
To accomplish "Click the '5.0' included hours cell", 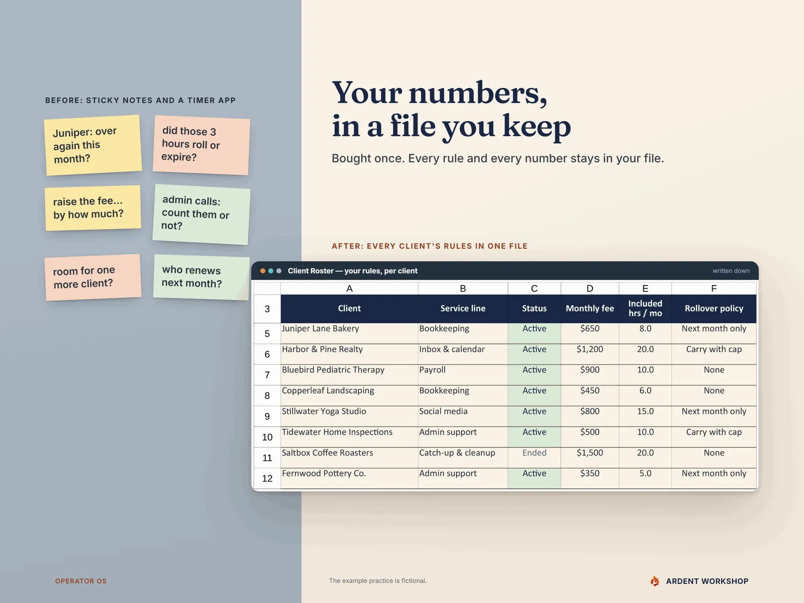I will point(645,478).
